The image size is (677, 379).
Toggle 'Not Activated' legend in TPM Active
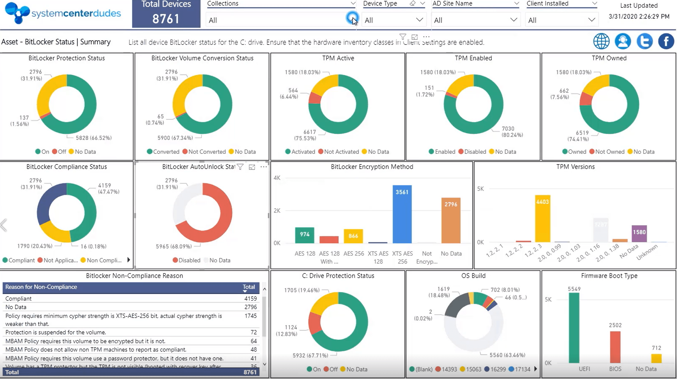[x=338, y=152]
